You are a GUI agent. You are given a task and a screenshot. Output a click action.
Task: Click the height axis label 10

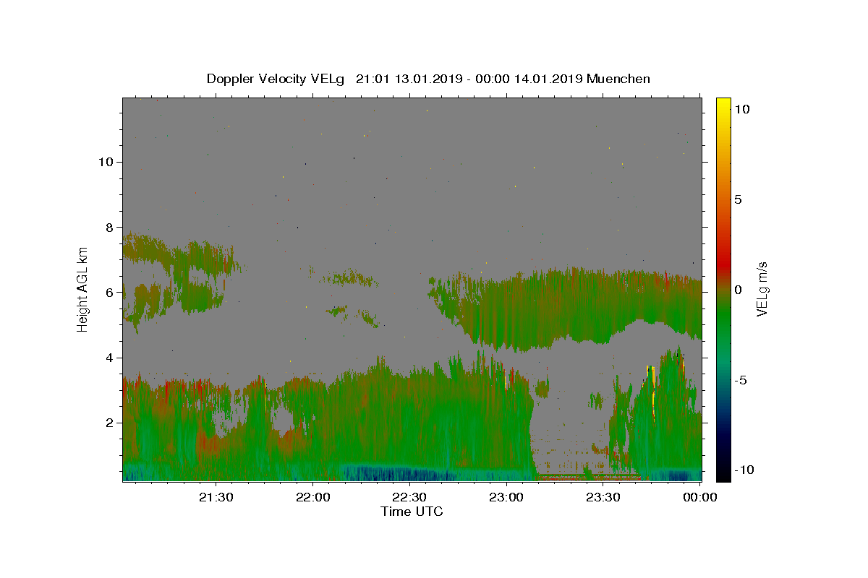[108, 162]
